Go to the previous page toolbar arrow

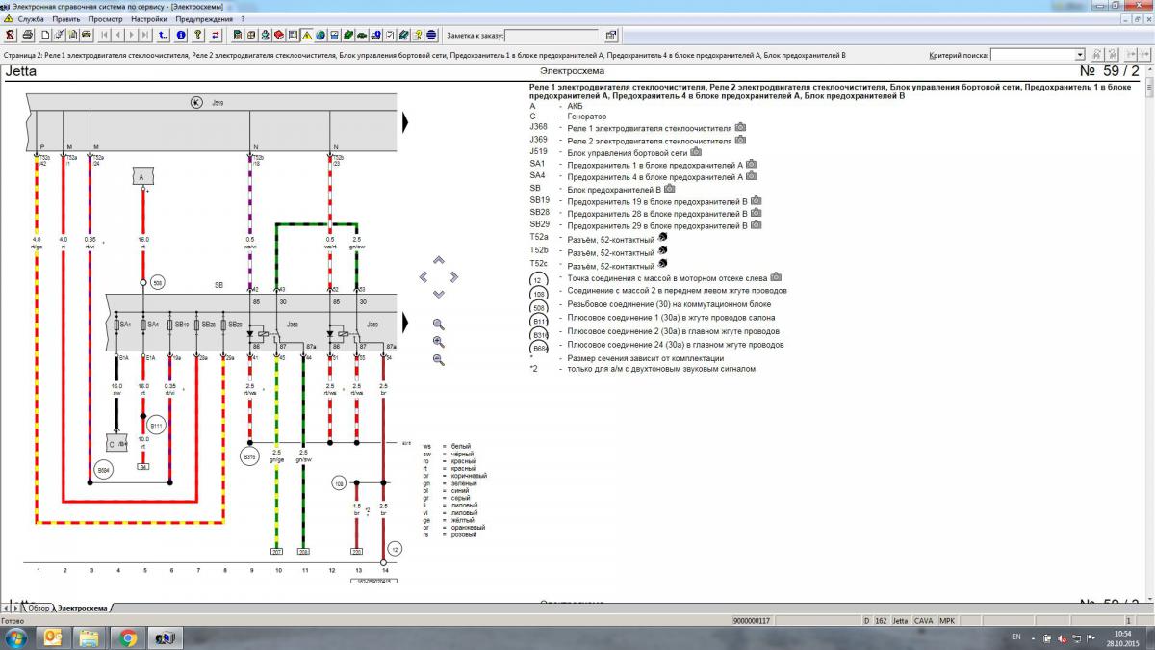116,36
